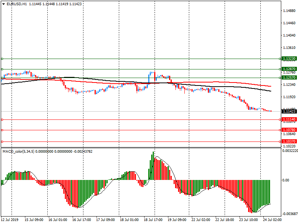Click the 1.14460 price scale value
The height and width of the screenshot is (224, 298).
point(289,23)
